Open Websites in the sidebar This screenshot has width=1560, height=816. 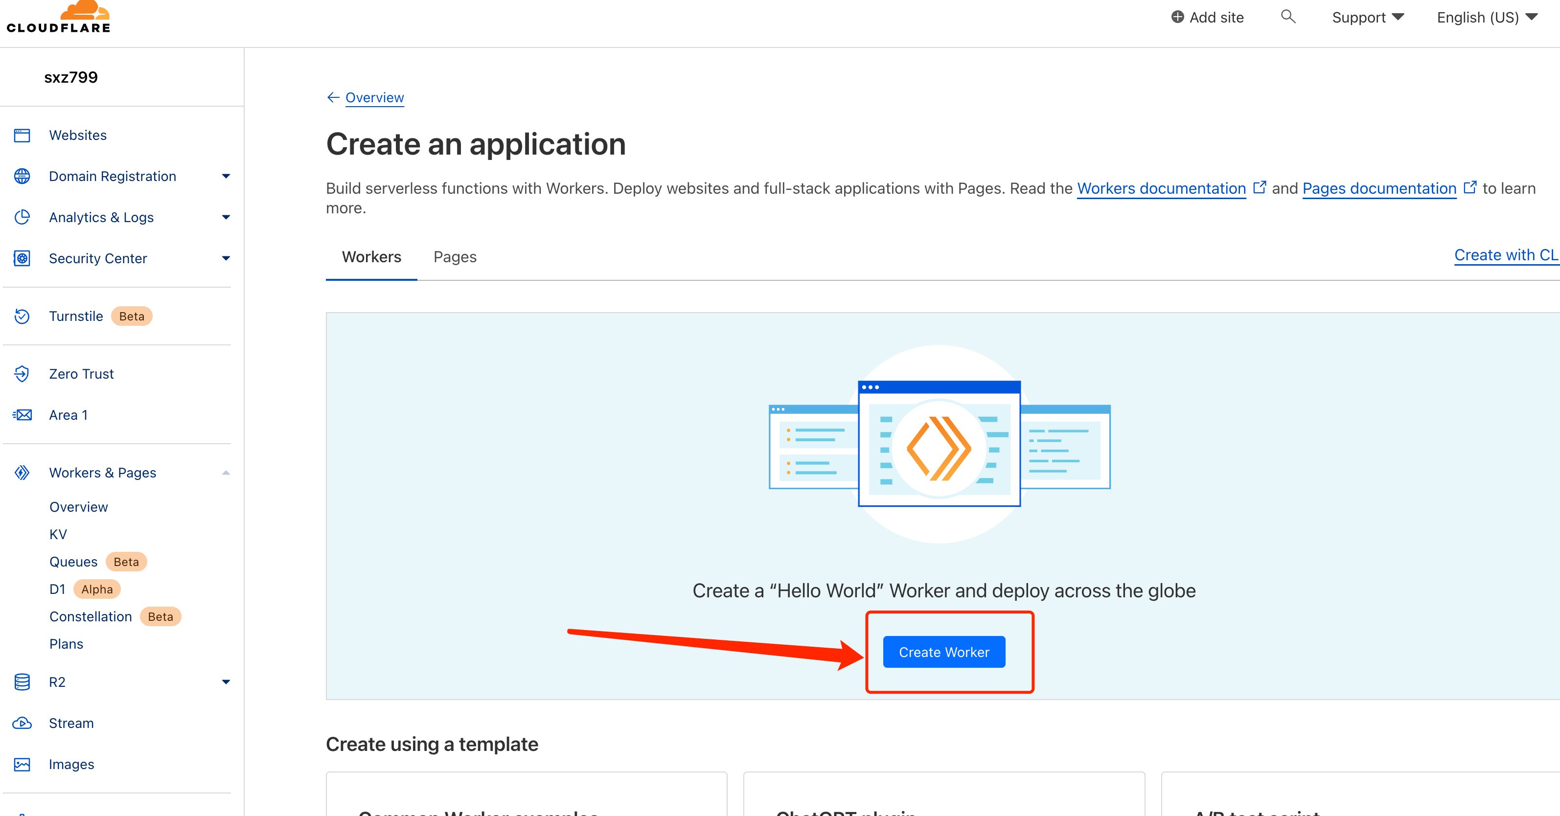[77, 135]
